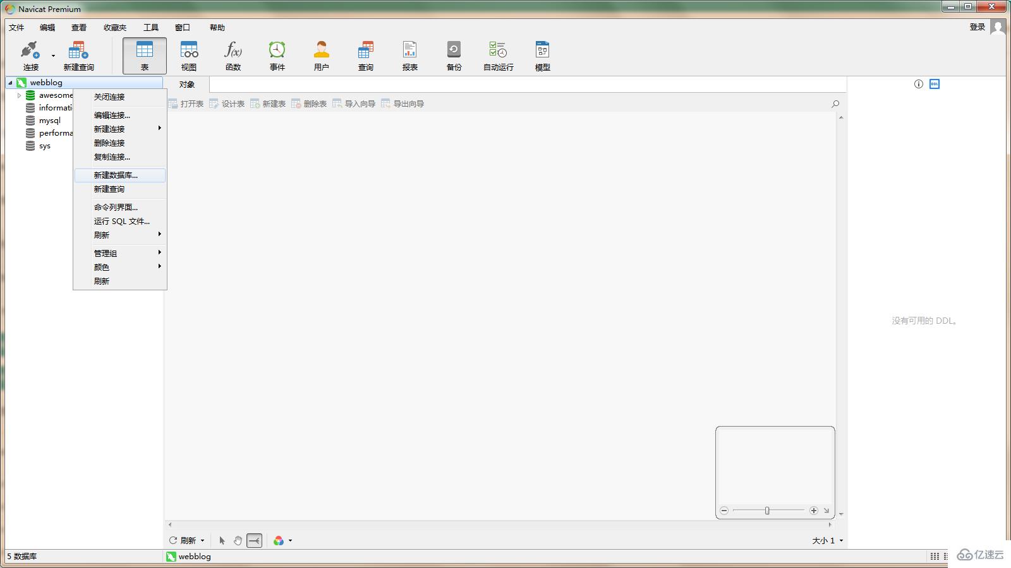Expand 颜色 submenu in context menu
1011x568 pixels.
120,267
